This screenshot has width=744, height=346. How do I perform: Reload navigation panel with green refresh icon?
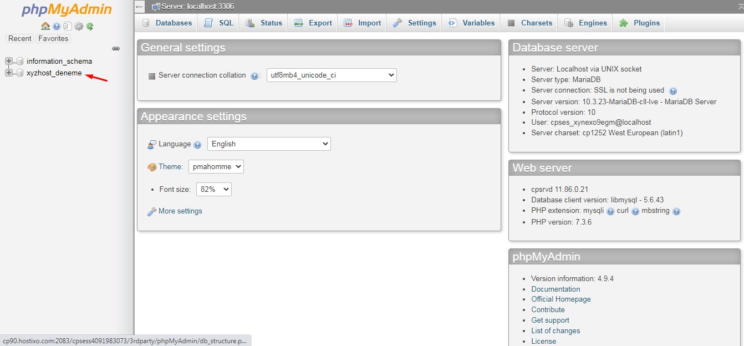pos(90,26)
